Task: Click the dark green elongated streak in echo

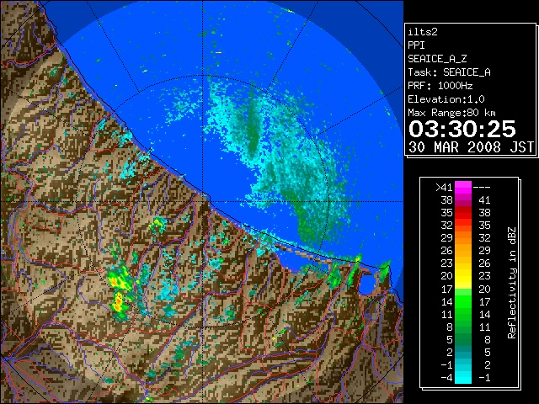Action: coord(253,125)
